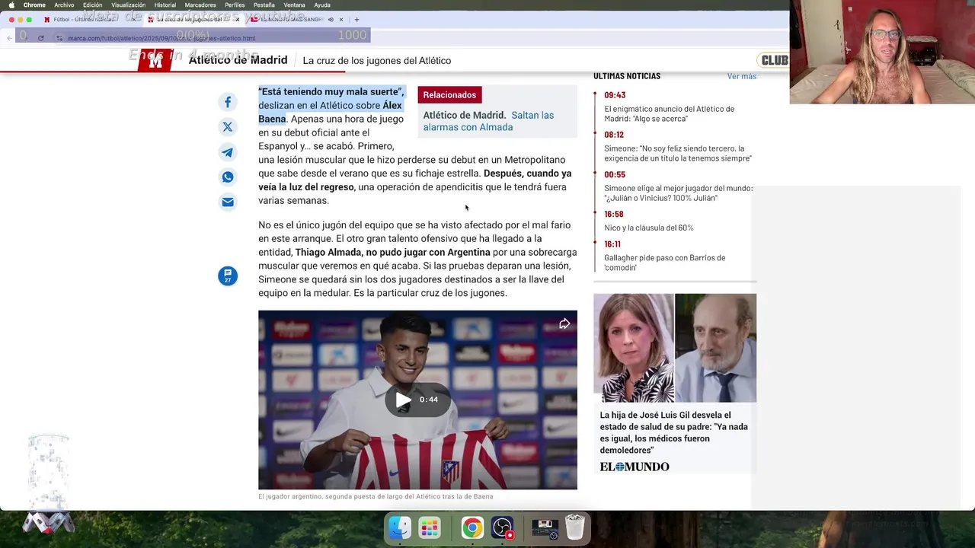Click the José Luis Gil story photo

pos(675,348)
